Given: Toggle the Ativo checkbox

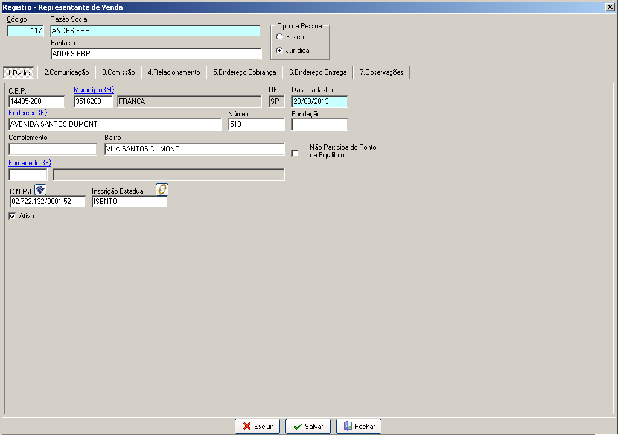Looking at the screenshot, I should click(x=12, y=217).
